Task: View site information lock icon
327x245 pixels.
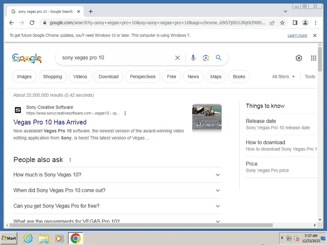Action: pyautogui.click(x=44, y=23)
